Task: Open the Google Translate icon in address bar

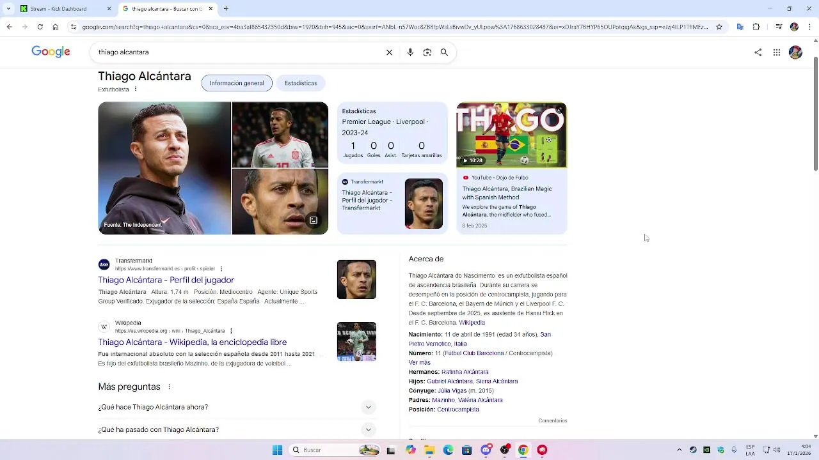Action: coord(740,27)
